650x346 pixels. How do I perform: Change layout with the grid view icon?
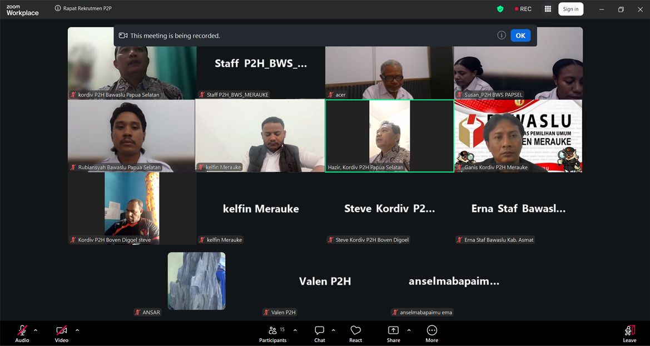click(x=548, y=9)
